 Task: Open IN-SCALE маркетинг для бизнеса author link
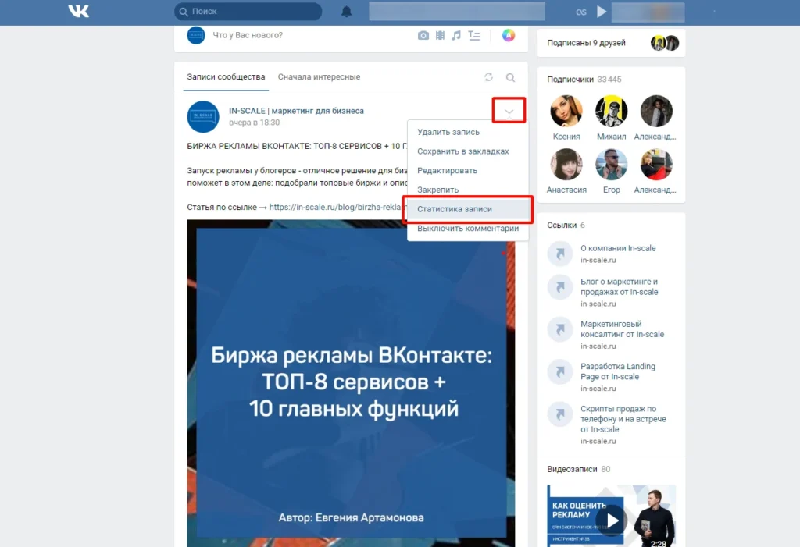click(x=296, y=111)
